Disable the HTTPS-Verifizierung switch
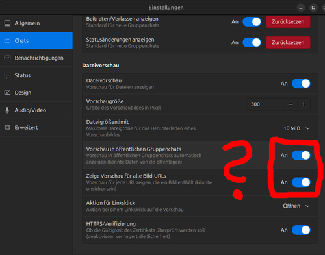This screenshot has height=255, width=325. tap(301, 230)
